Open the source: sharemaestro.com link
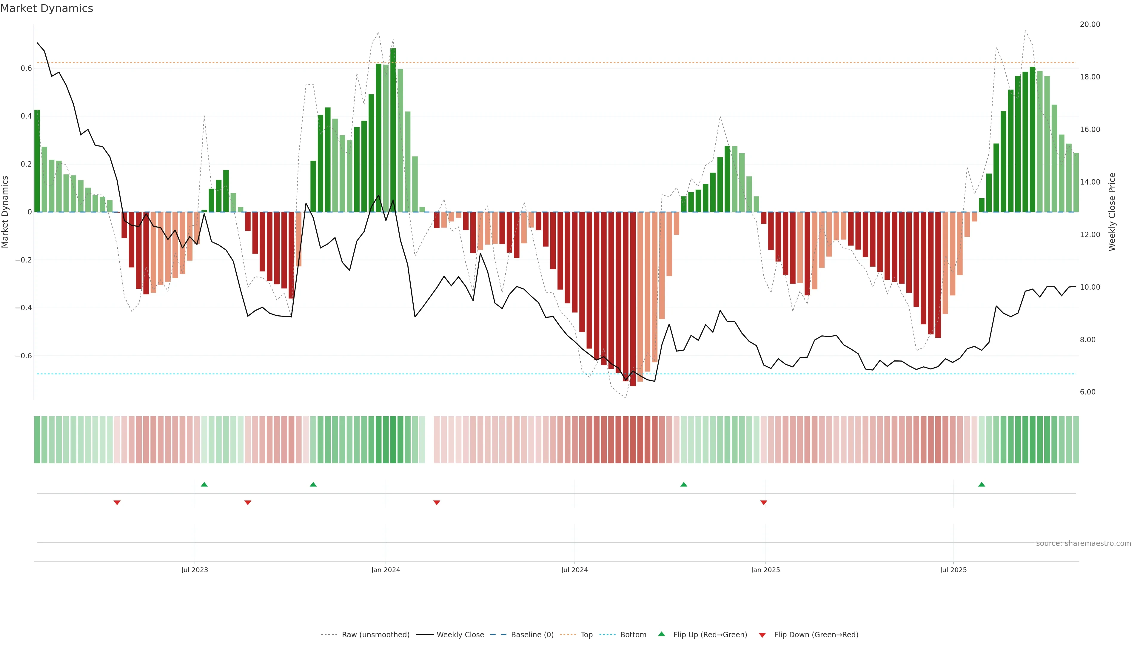 [1083, 543]
